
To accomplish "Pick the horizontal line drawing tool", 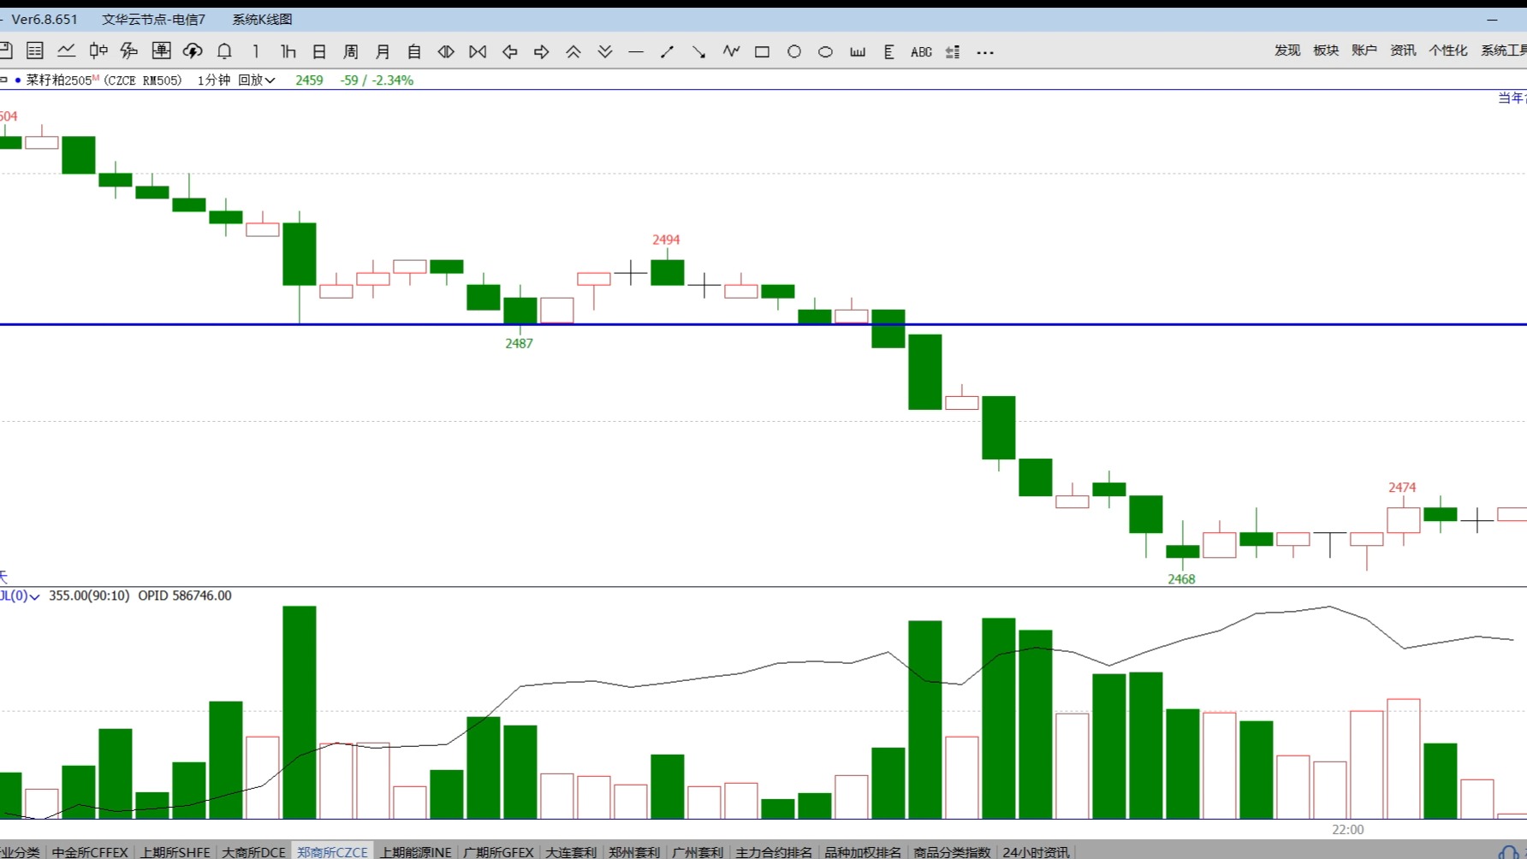I will [x=636, y=52].
